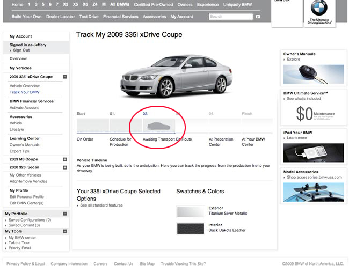Open the Home menu item
Image resolution: width=349 pixels, height=272 pixels.
point(17,5)
